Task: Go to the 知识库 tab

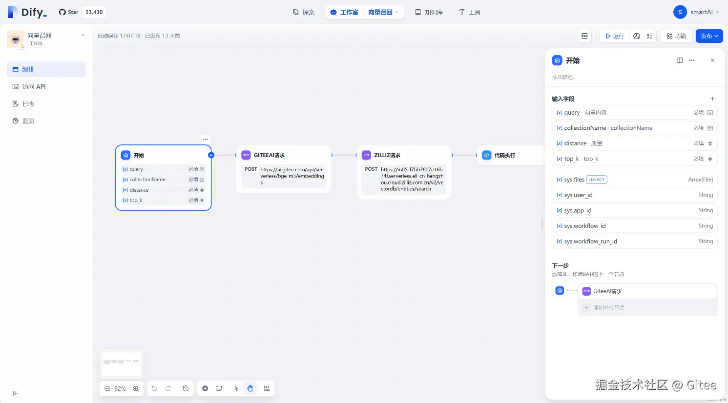Action: click(429, 12)
